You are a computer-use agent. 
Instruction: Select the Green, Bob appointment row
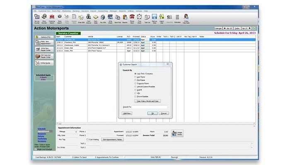click(156, 48)
